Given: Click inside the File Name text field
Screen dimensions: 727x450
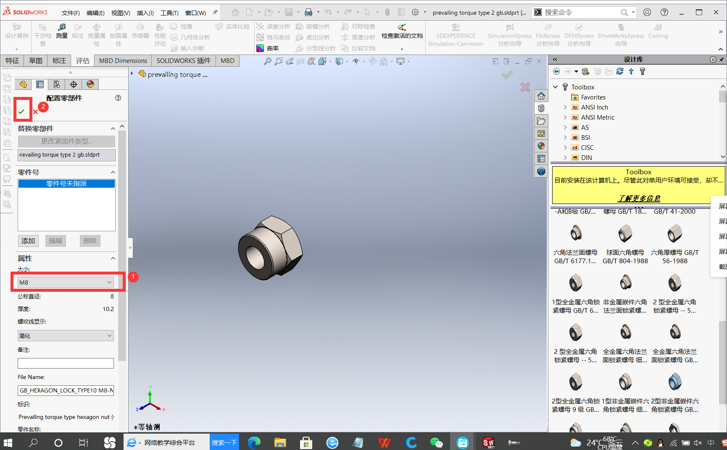Looking at the screenshot, I should pos(66,390).
